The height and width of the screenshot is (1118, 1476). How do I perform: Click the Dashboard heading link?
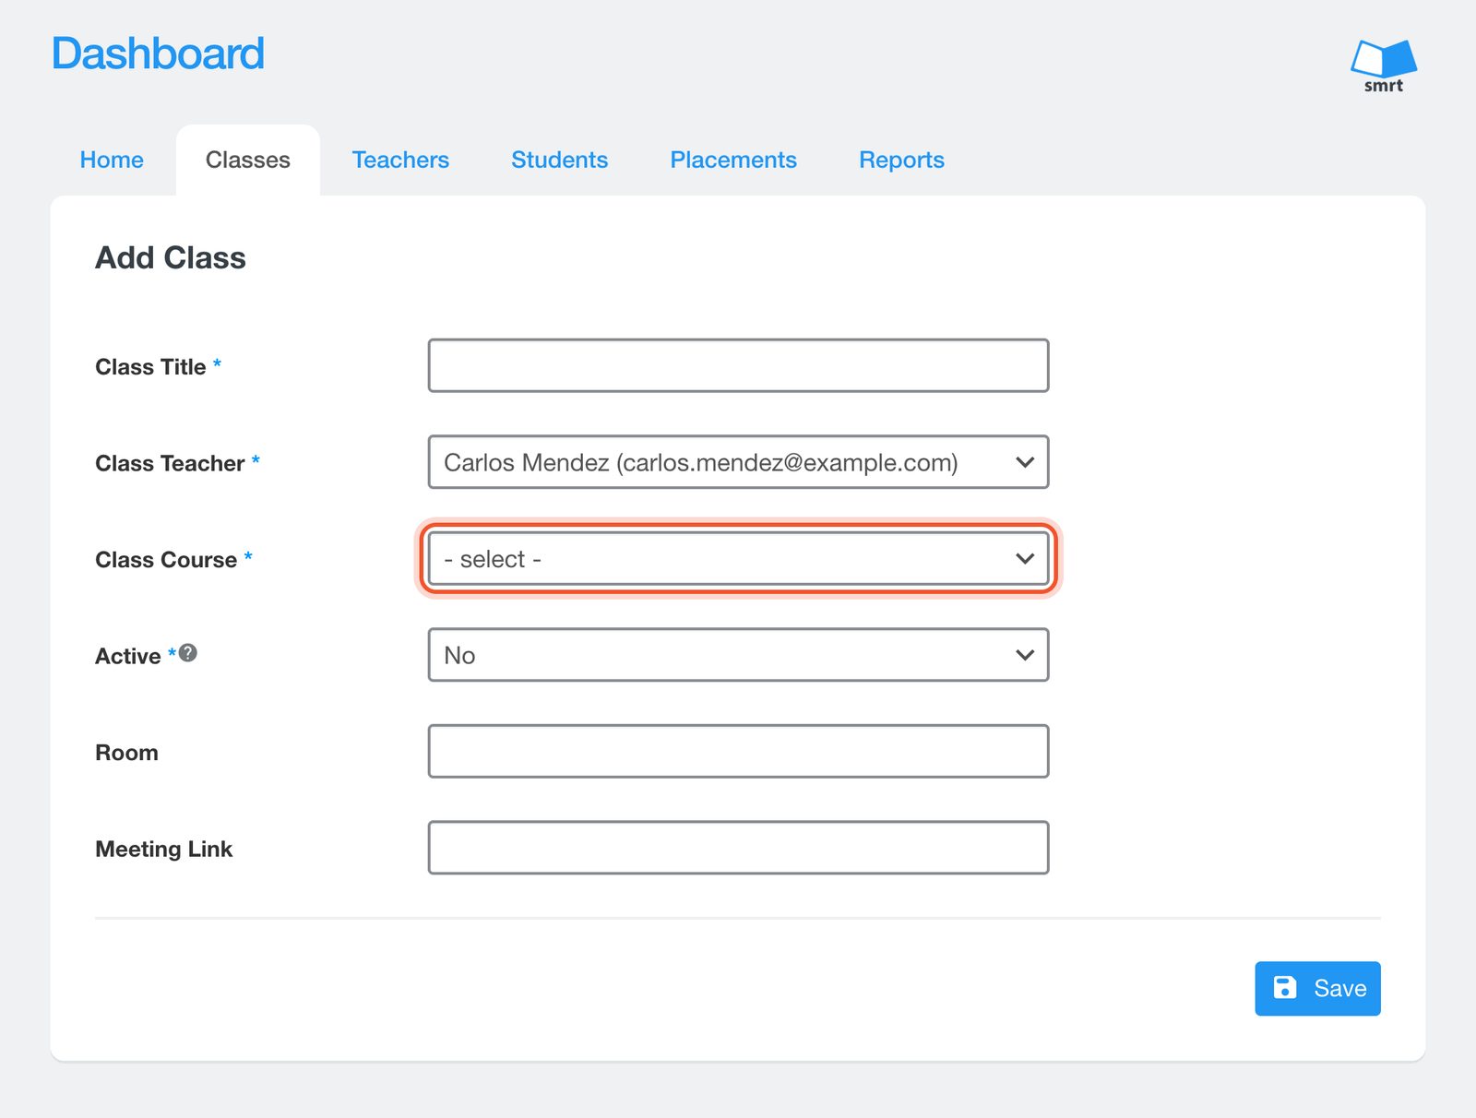(158, 54)
